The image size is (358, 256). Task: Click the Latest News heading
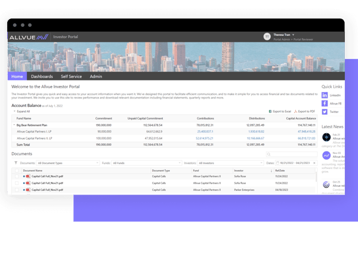tap(332, 127)
